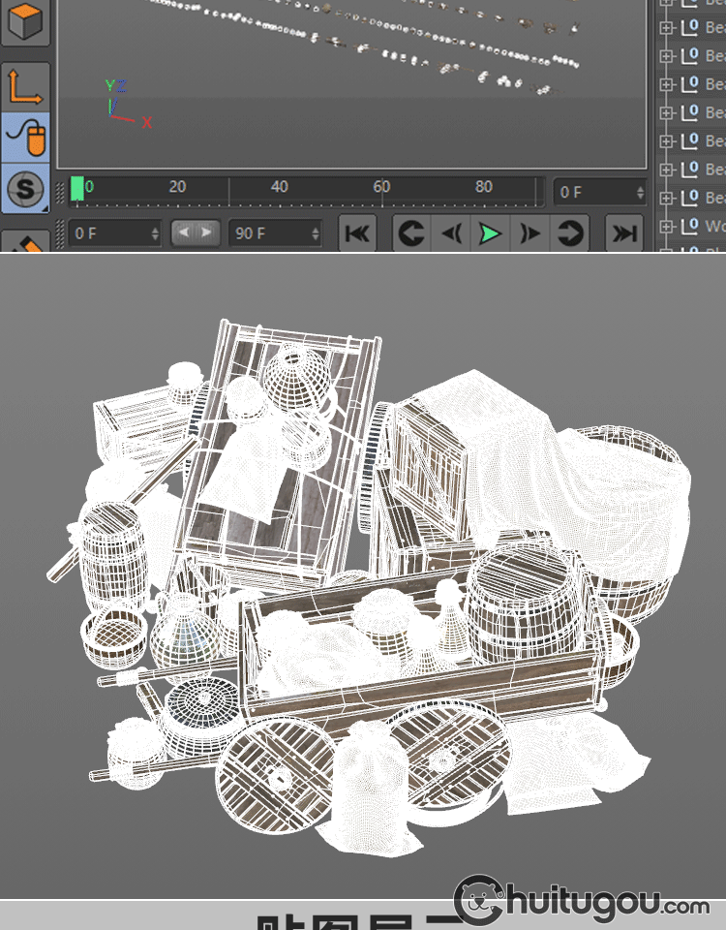
Task: Enable Snap with the S icon
Action: (25, 187)
